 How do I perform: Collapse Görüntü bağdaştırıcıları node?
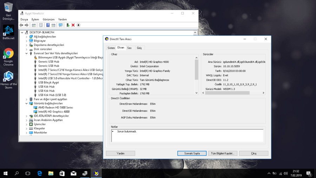pos(26,104)
